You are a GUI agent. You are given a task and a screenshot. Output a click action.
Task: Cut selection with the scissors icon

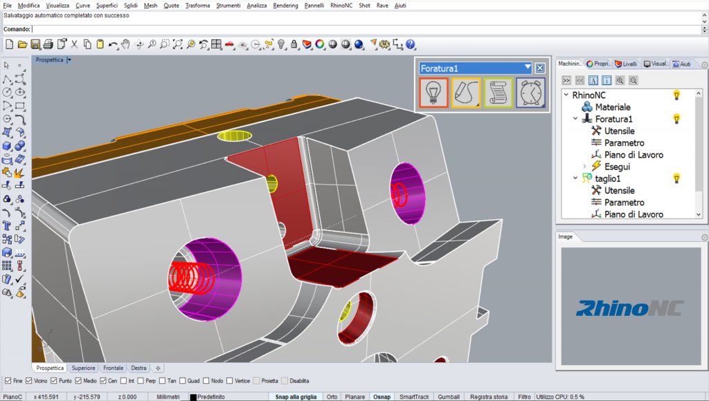pos(74,44)
